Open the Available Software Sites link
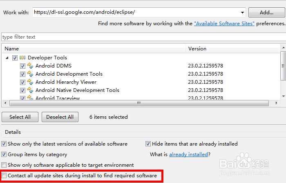The height and width of the screenshot is (183, 286). (x=224, y=24)
